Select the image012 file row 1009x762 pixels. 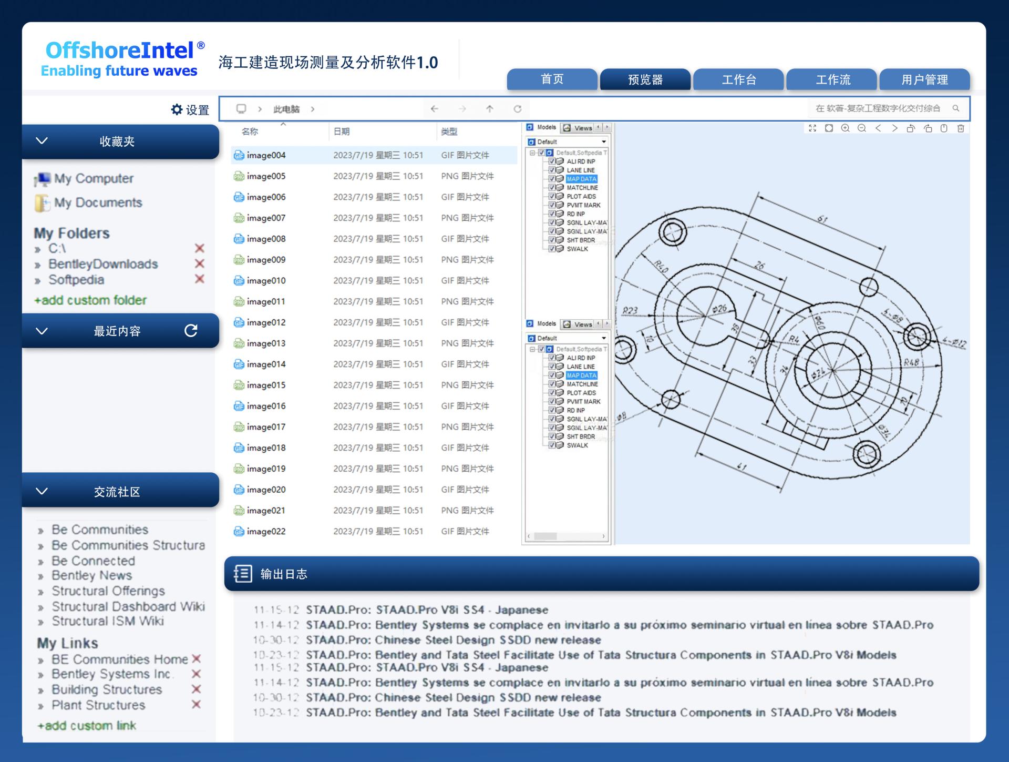click(x=374, y=322)
